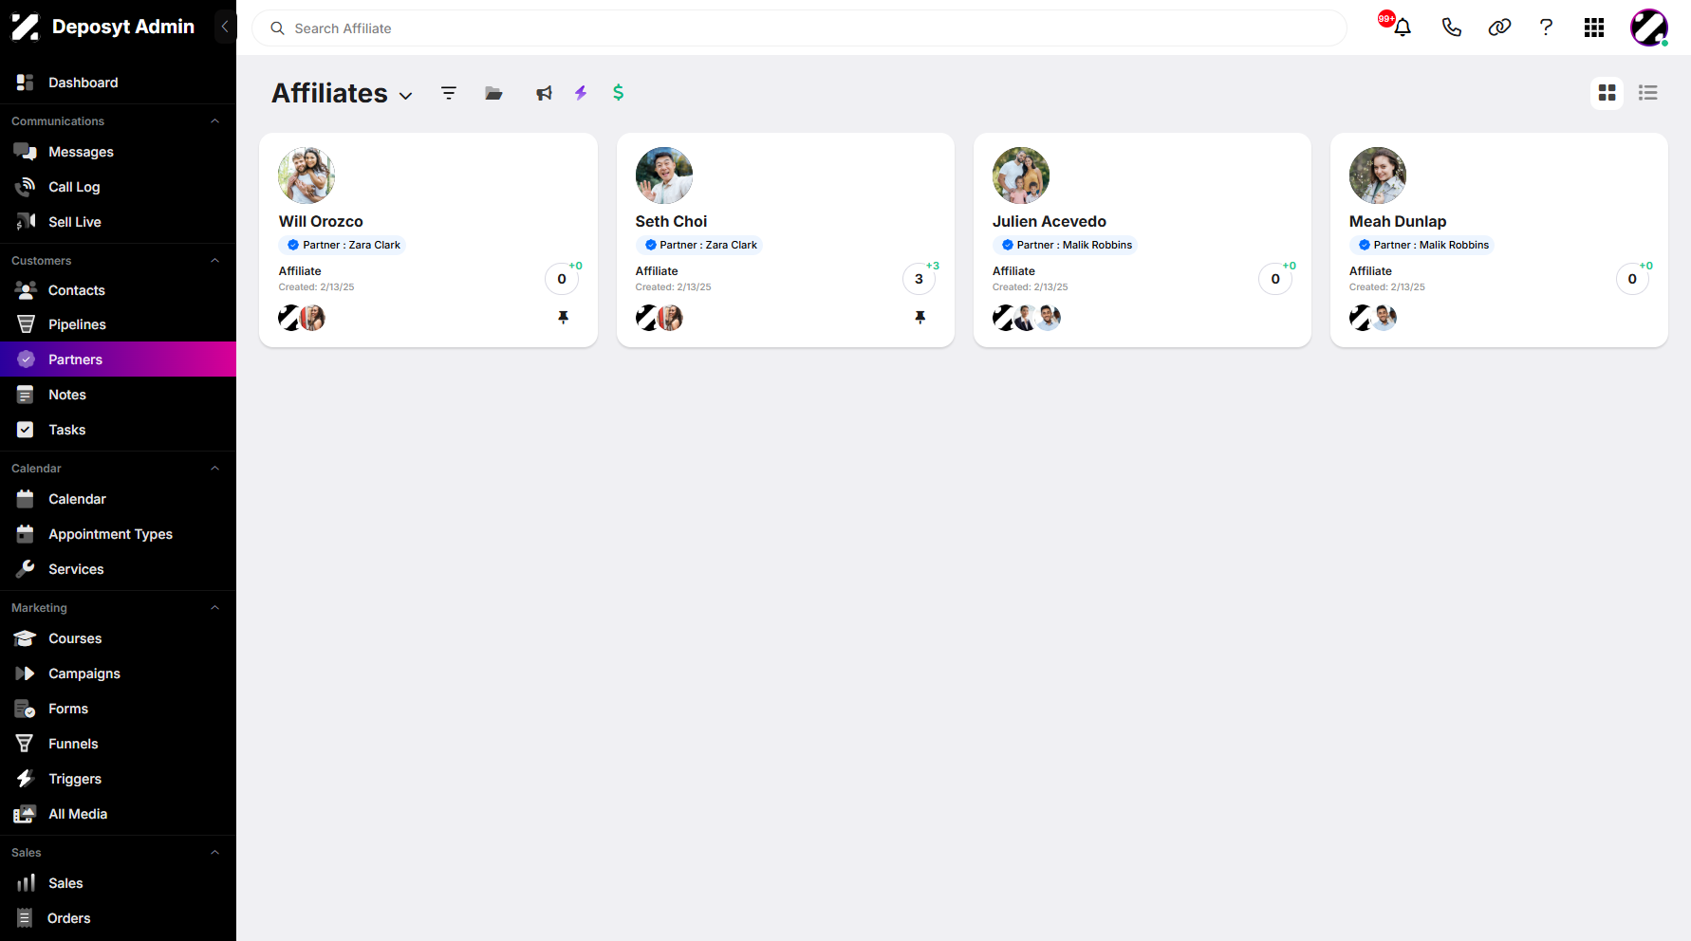The height and width of the screenshot is (941, 1691).
Task: Click the green dollar sign icon
Action: pos(619,92)
